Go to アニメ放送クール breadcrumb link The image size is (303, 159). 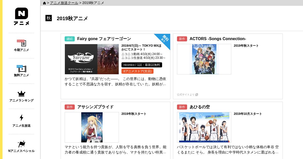(x=64, y=3)
